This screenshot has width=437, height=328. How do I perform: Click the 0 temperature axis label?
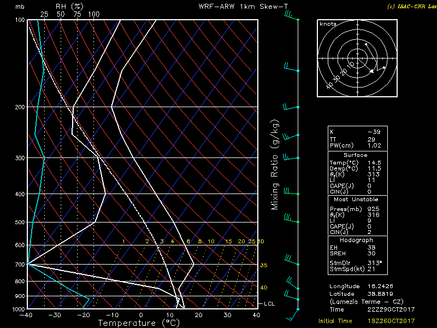pyautogui.click(x=141, y=315)
